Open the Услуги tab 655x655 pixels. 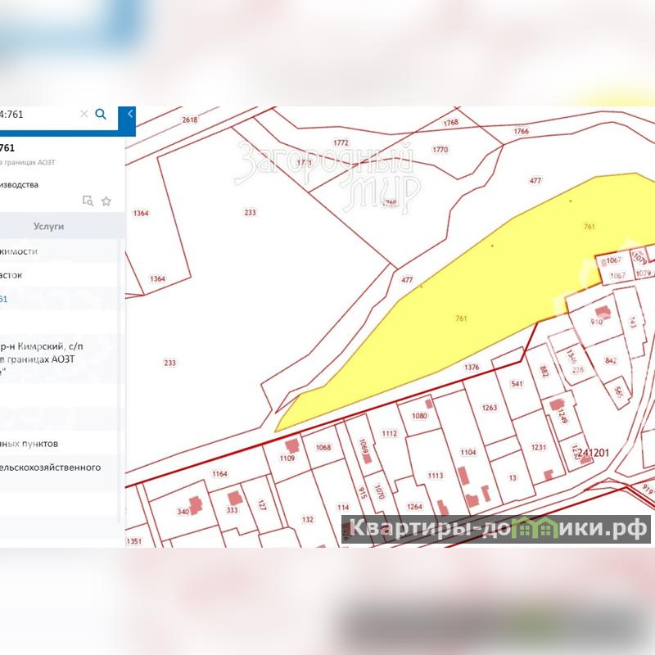click(48, 226)
